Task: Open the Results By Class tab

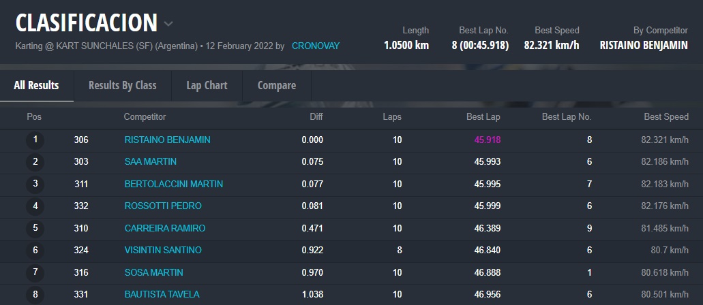Action: pyautogui.click(x=122, y=85)
